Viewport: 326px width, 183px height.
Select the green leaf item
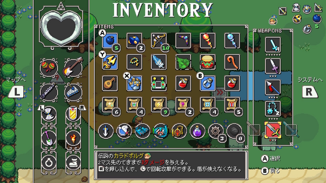tap(183, 62)
